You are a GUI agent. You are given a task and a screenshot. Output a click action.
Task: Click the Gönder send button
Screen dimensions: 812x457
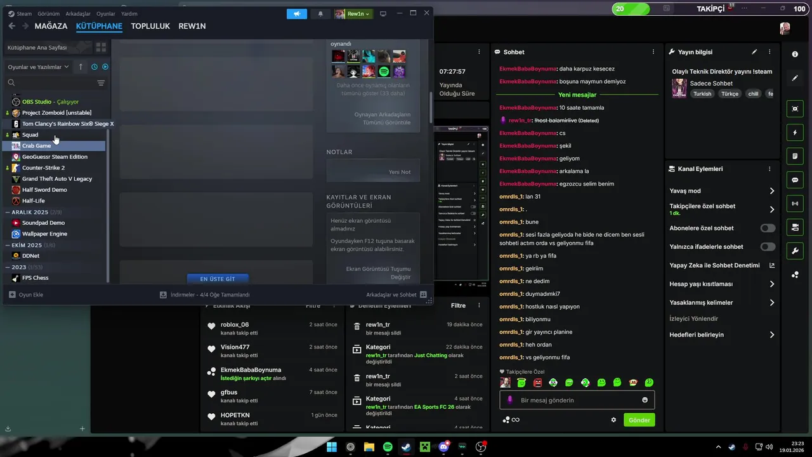pos(639,420)
